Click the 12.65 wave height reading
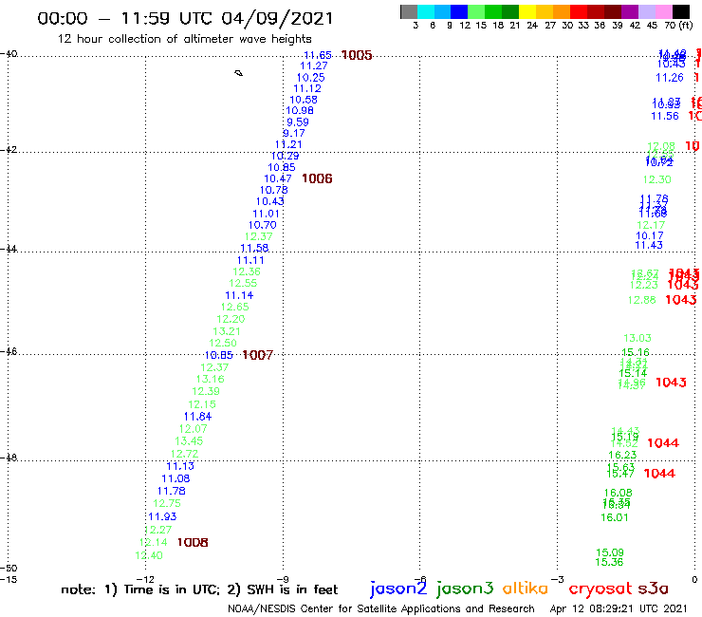Screen dimensions: 702x617 coord(234,307)
